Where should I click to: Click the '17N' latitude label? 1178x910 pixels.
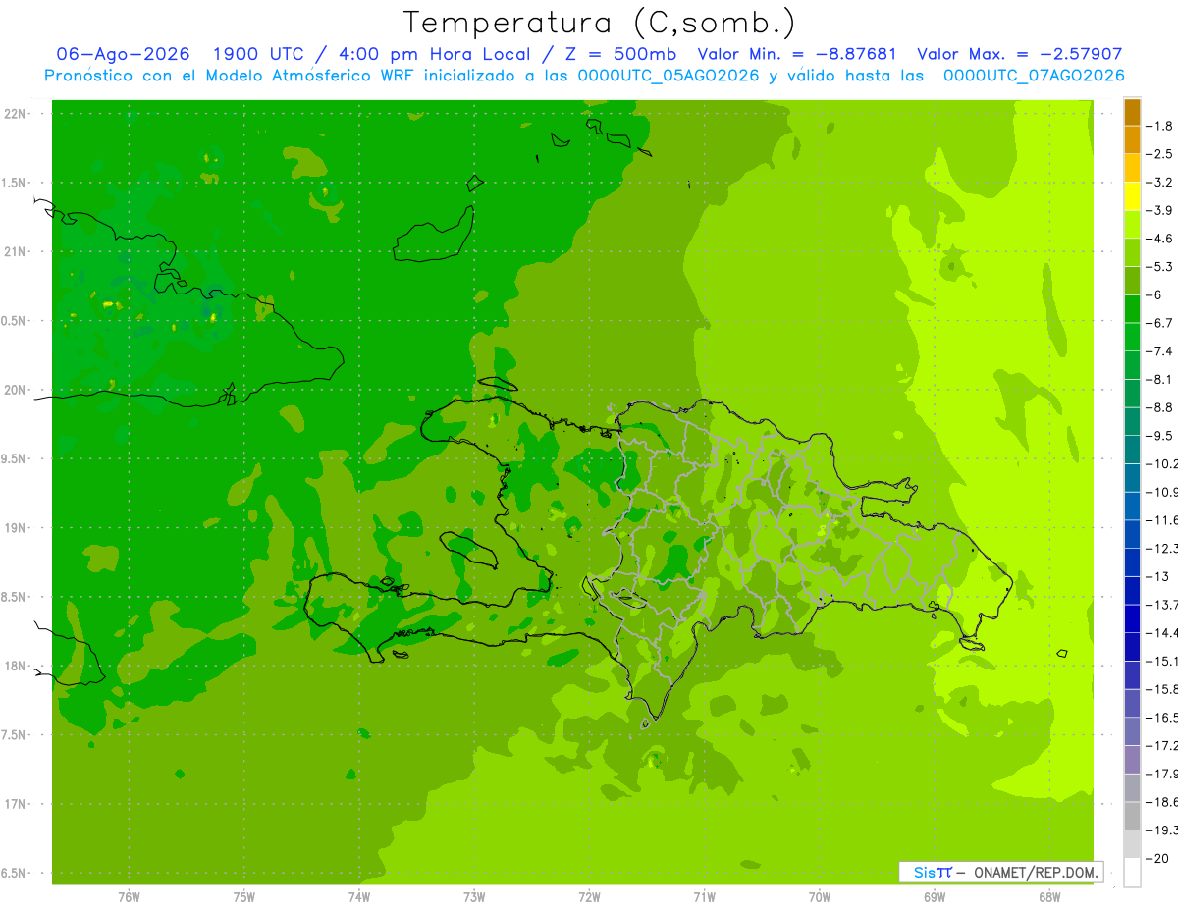16,804
